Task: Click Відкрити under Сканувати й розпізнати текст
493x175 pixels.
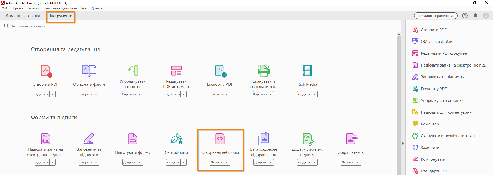Action: pos(260,94)
